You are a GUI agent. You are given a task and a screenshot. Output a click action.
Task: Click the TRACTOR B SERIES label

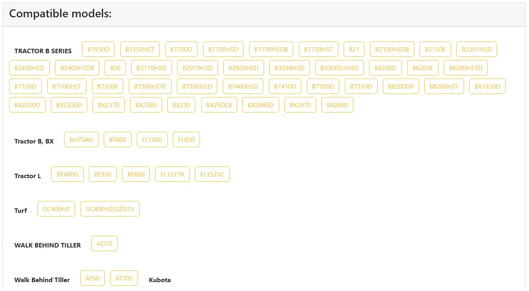43,51
